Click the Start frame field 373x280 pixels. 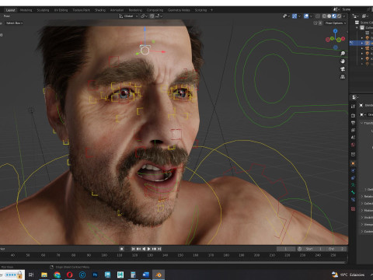(314, 249)
